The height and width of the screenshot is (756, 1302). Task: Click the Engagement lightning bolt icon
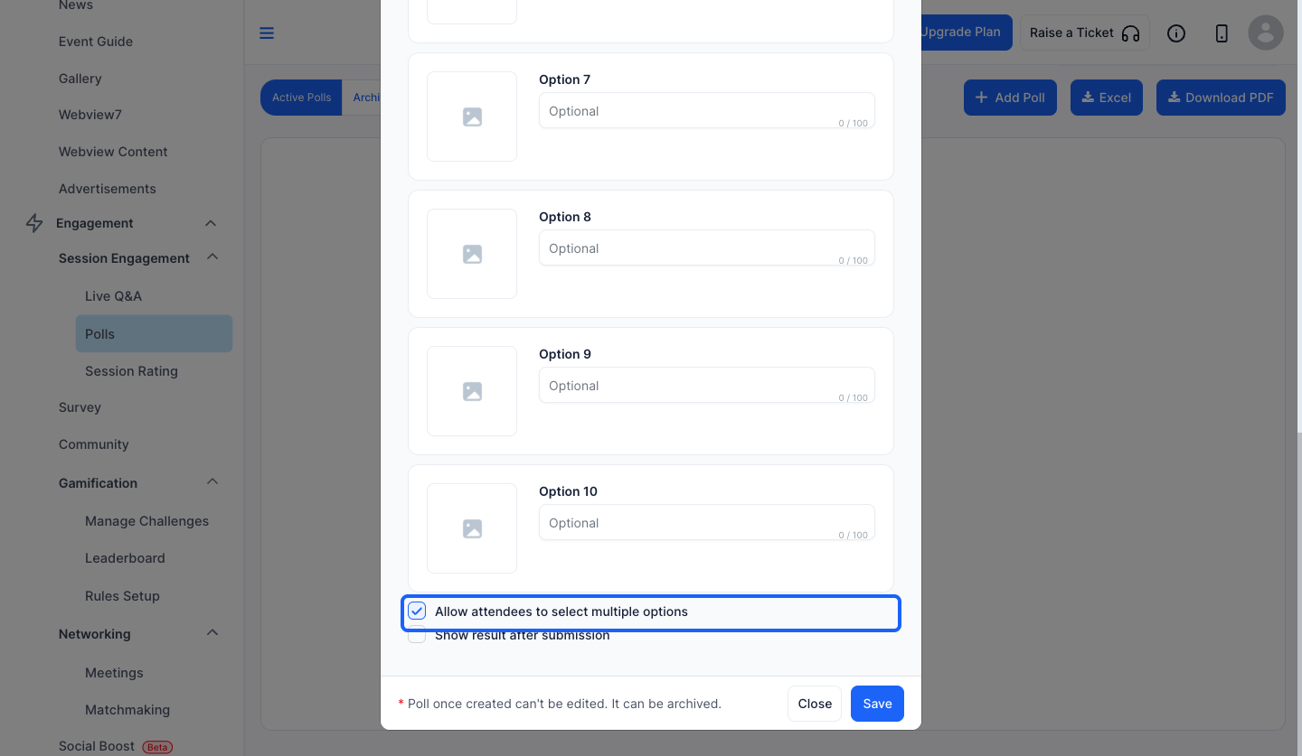tap(34, 223)
